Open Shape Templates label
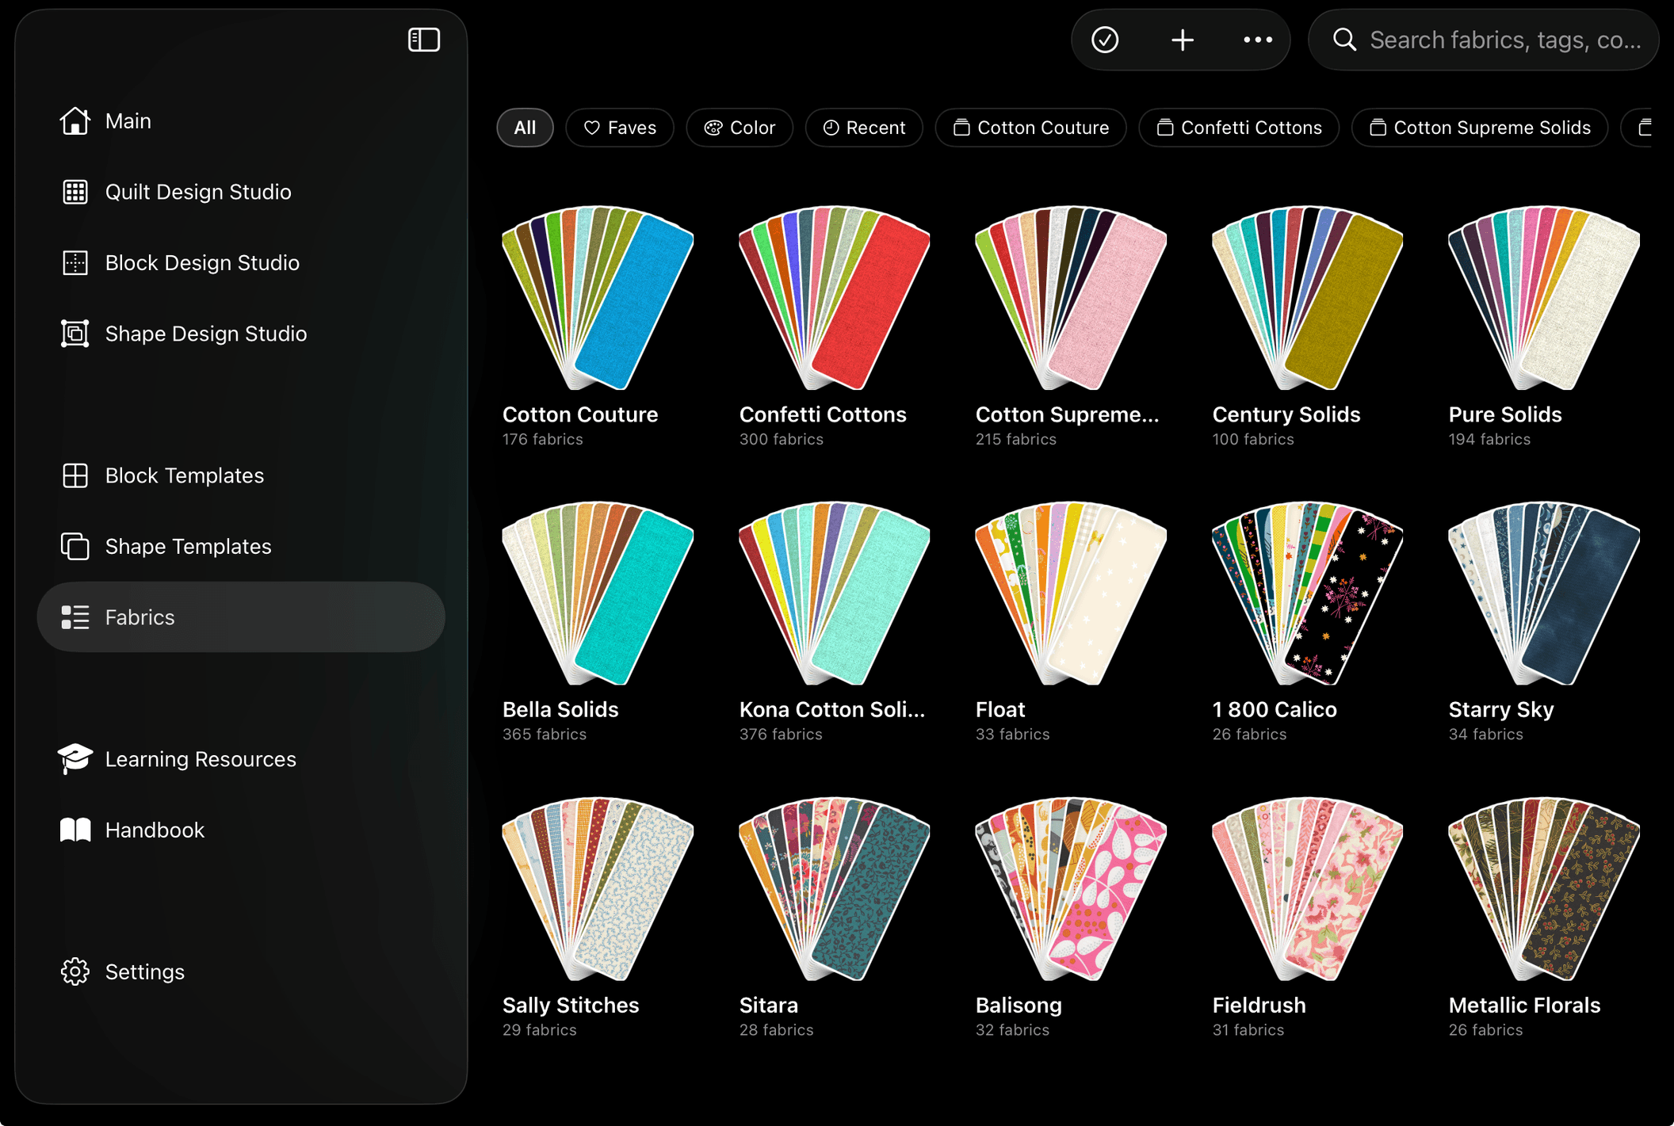The width and height of the screenshot is (1674, 1126). coord(188,547)
